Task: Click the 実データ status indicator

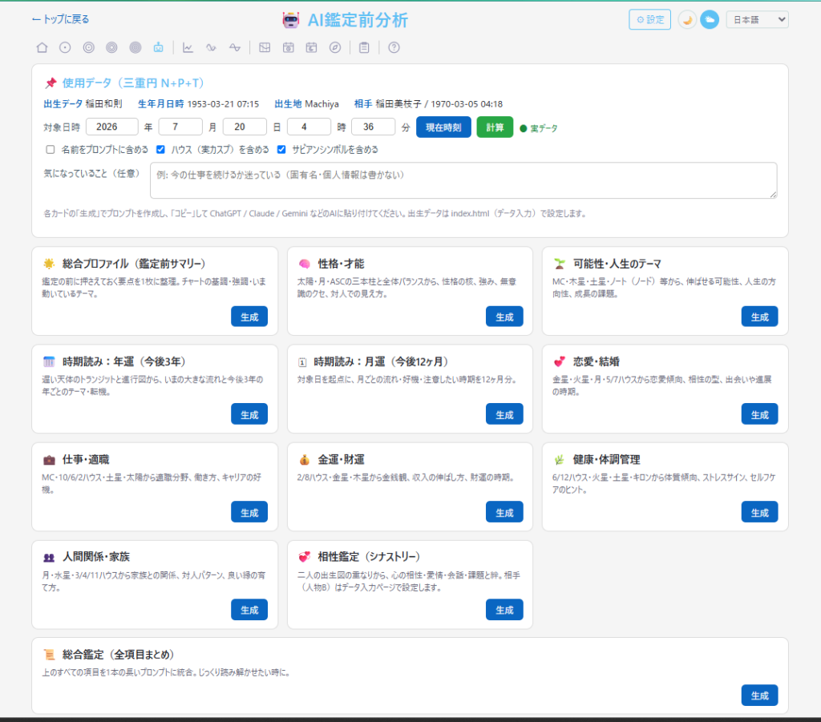Action: (x=539, y=128)
